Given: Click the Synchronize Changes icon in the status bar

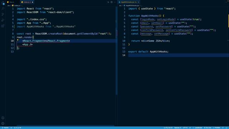Looking at the screenshot, I should click(11, 128).
